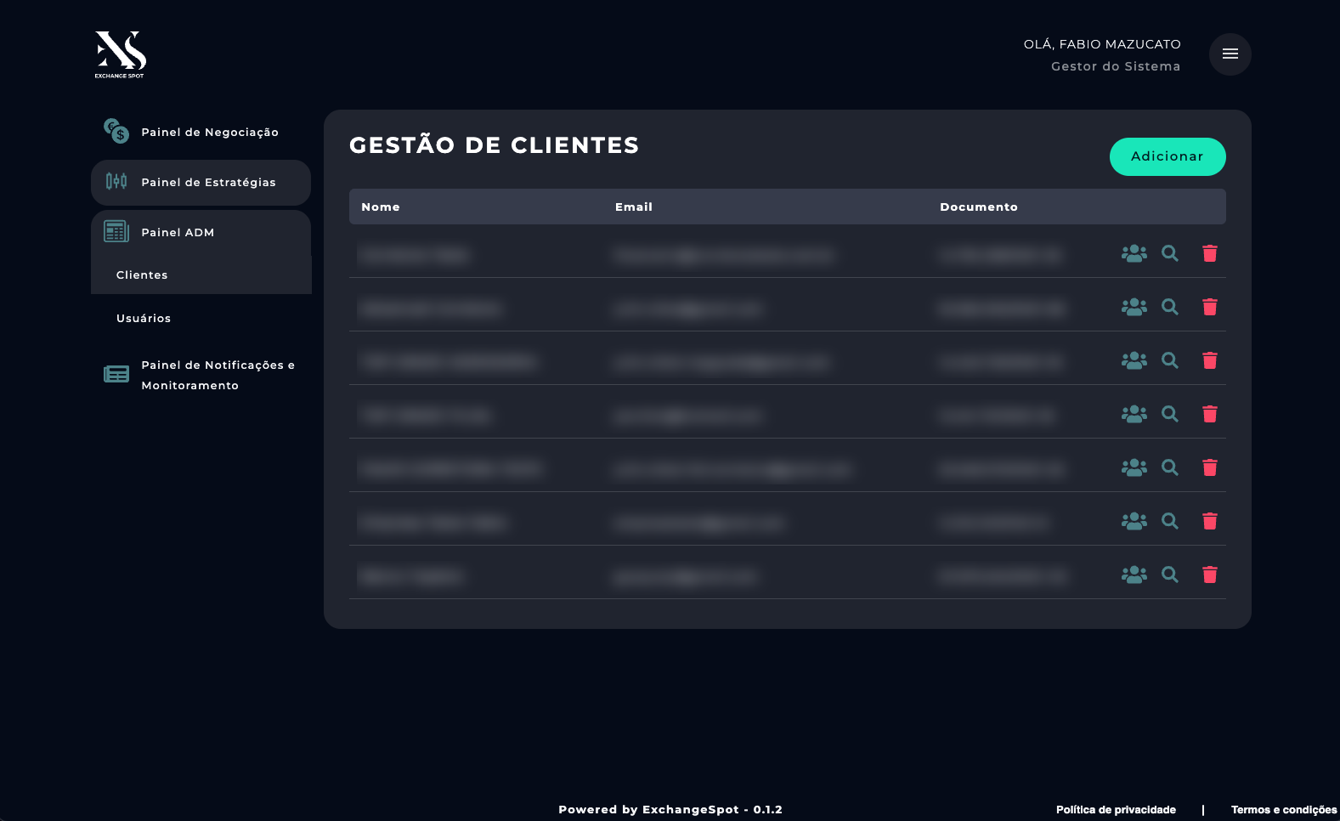Click magnifier icon in sixth client row
The width and height of the screenshot is (1340, 821).
(1170, 521)
